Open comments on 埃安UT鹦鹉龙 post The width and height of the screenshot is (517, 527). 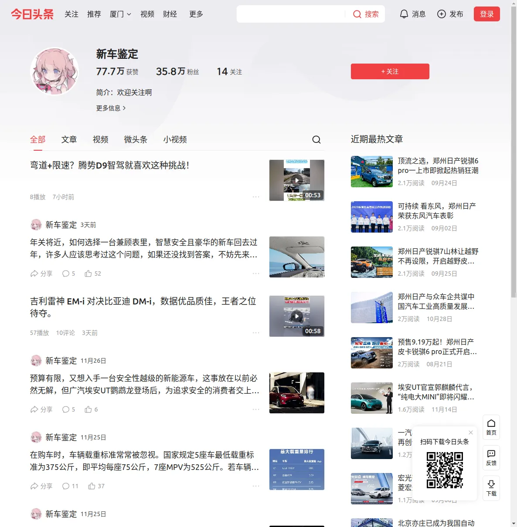click(68, 409)
